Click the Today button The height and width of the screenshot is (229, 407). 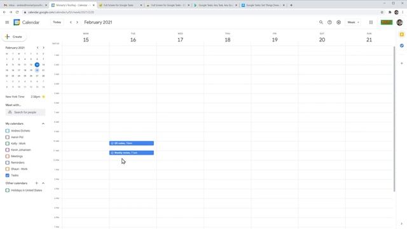[x=57, y=22]
